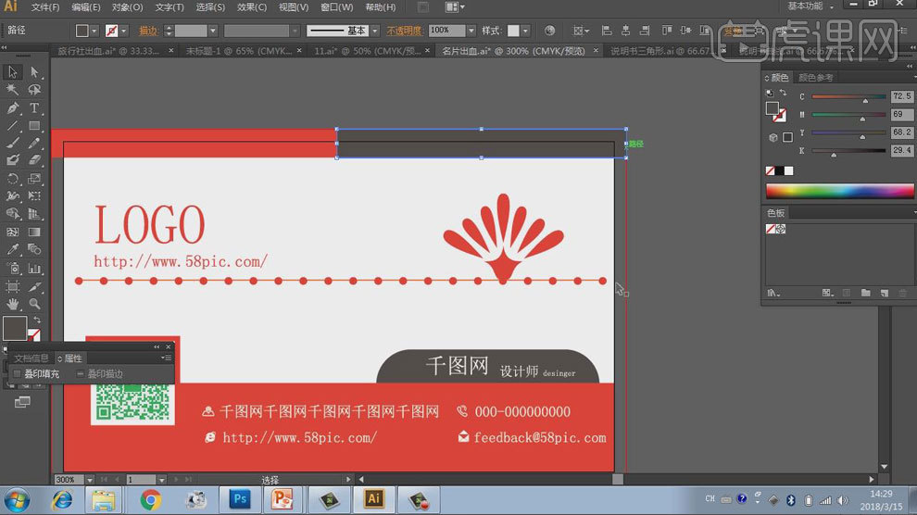Choose the Gradient tool
Viewport: 917px width, 515px height.
pyautogui.click(x=34, y=232)
